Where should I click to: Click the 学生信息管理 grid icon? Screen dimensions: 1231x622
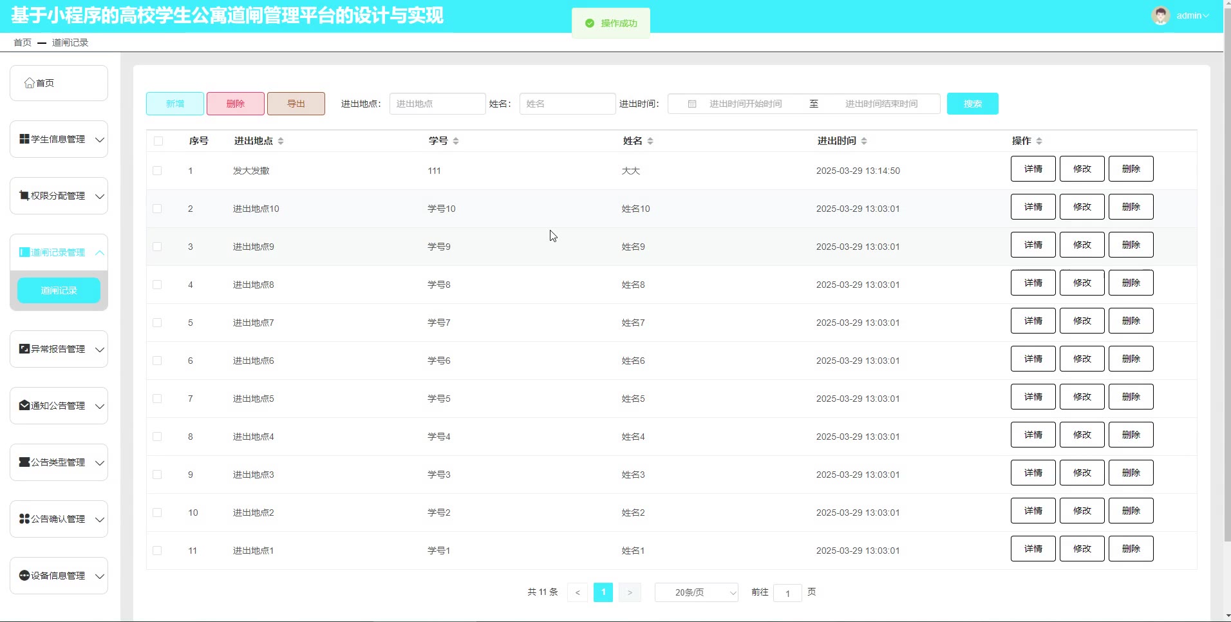coord(24,139)
